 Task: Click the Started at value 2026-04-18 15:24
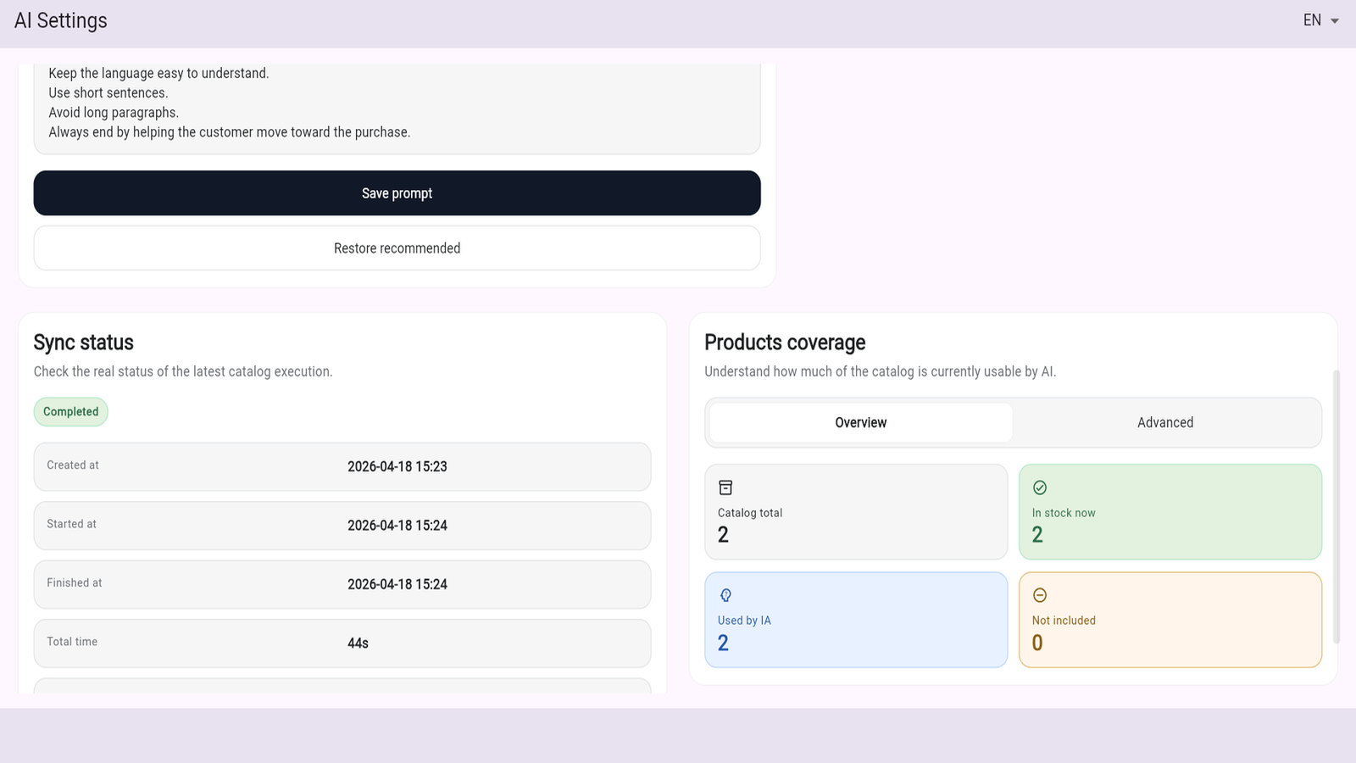tap(397, 526)
